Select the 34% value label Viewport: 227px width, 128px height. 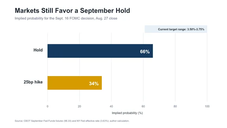coord(94,83)
